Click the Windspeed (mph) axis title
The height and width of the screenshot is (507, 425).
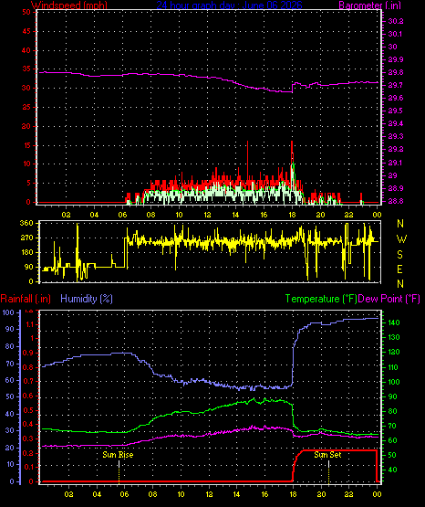pos(69,5)
